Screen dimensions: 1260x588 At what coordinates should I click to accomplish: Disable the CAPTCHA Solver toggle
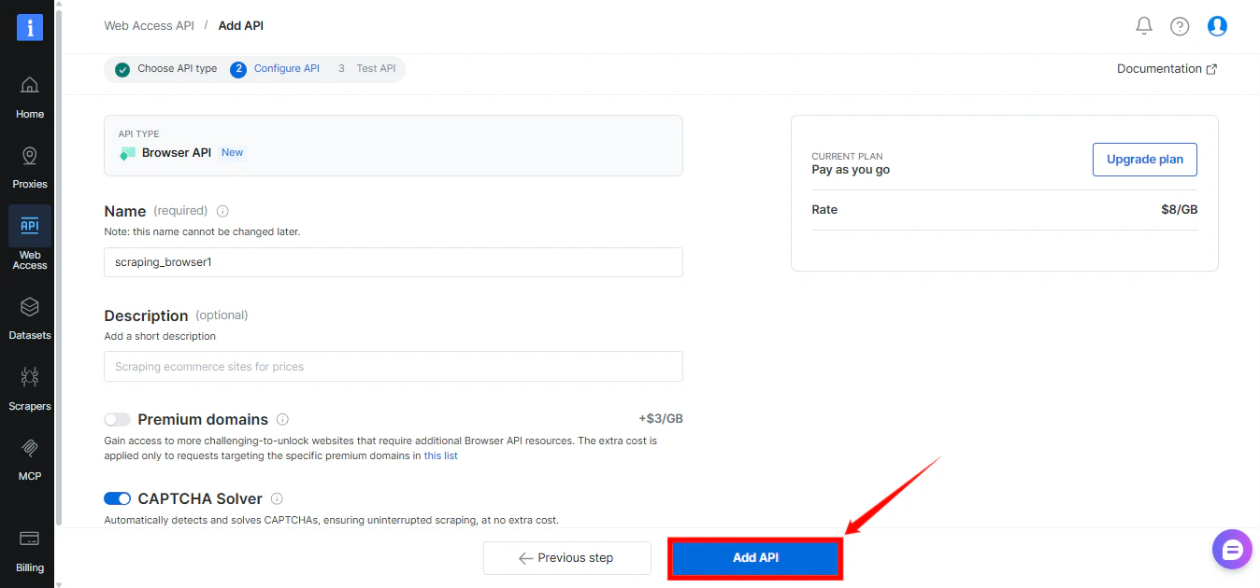coord(117,498)
